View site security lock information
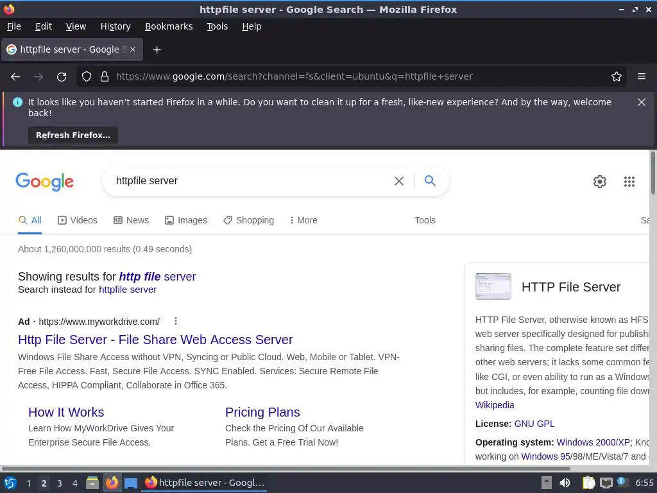This screenshot has height=493, width=657. coord(105,77)
